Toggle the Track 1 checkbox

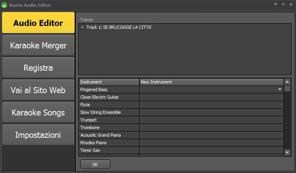click(82, 27)
